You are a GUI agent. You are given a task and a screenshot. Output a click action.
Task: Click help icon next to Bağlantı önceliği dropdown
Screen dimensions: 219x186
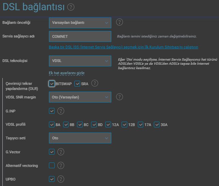tap(120, 22)
